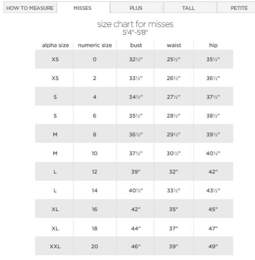
Task: Switch to the Plus size tab
Action: [x=136, y=8]
